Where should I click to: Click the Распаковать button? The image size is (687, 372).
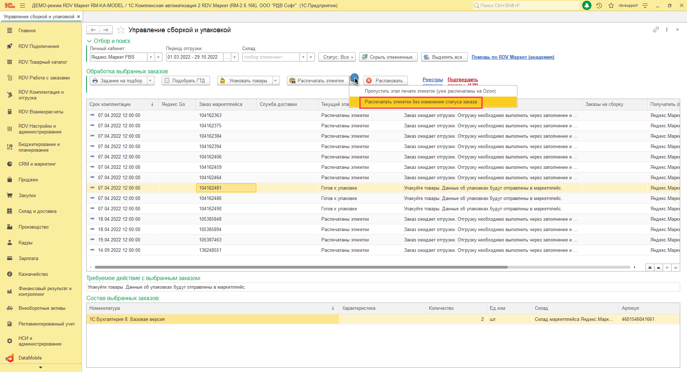(385, 81)
